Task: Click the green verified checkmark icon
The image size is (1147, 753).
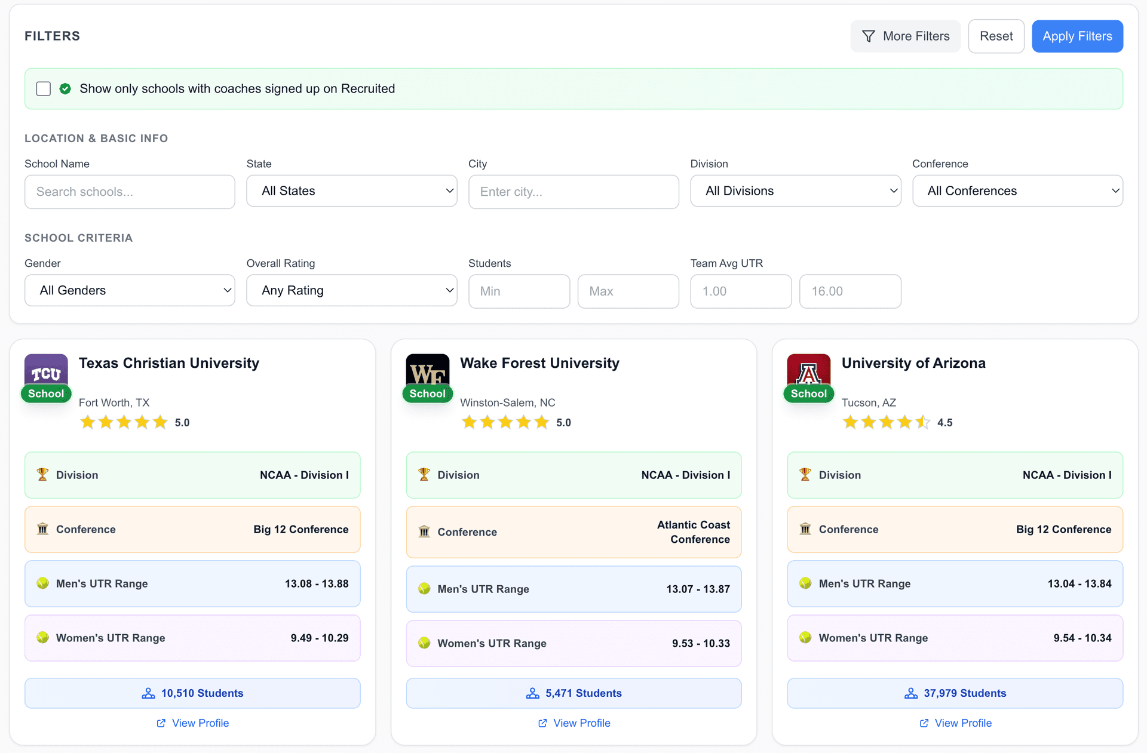Action: point(66,89)
